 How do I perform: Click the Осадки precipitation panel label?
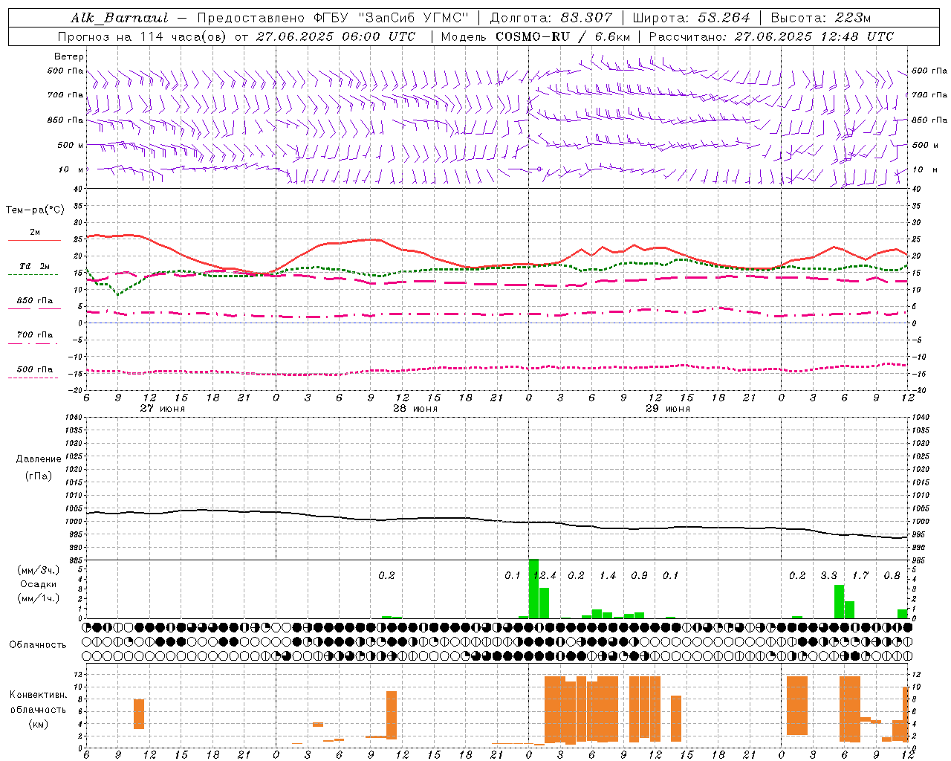(37, 584)
